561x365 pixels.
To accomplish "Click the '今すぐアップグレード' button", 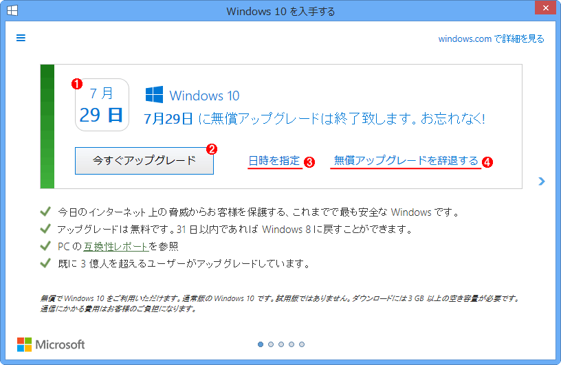I will [x=144, y=161].
